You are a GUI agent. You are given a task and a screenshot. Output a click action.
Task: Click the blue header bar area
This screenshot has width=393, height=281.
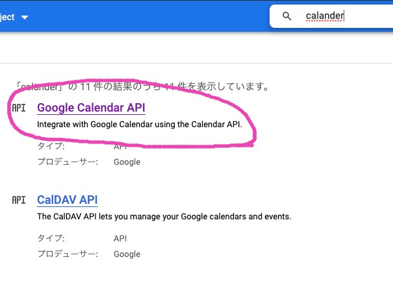click(x=151, y=16)
